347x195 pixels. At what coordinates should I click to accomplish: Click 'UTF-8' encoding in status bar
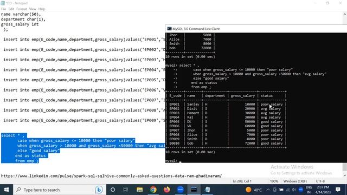[x=320, y=181]
